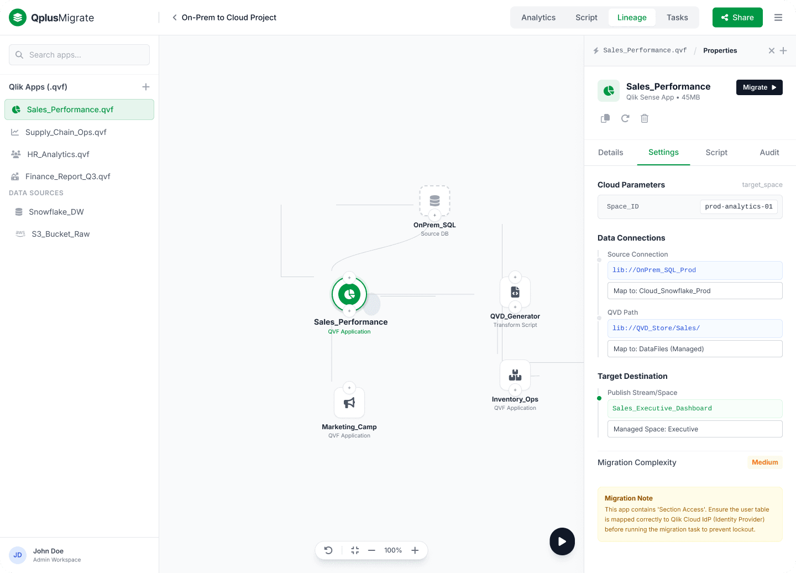Click the Search apps input field
Screen dimensions: 796x573
pos(80,55)
